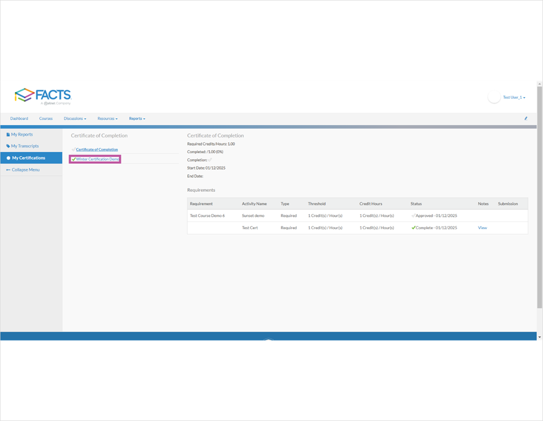
Task: Click Approved - 01/12/2025 status
Action: [436, 215]
